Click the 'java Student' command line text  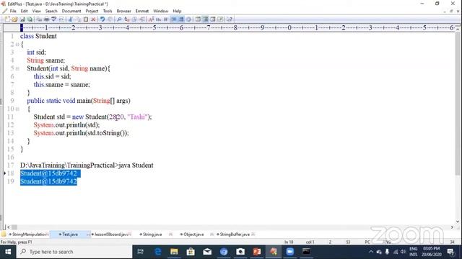pos(136,165)
